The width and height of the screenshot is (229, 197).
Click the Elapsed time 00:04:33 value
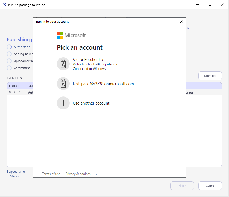[13, 176]
